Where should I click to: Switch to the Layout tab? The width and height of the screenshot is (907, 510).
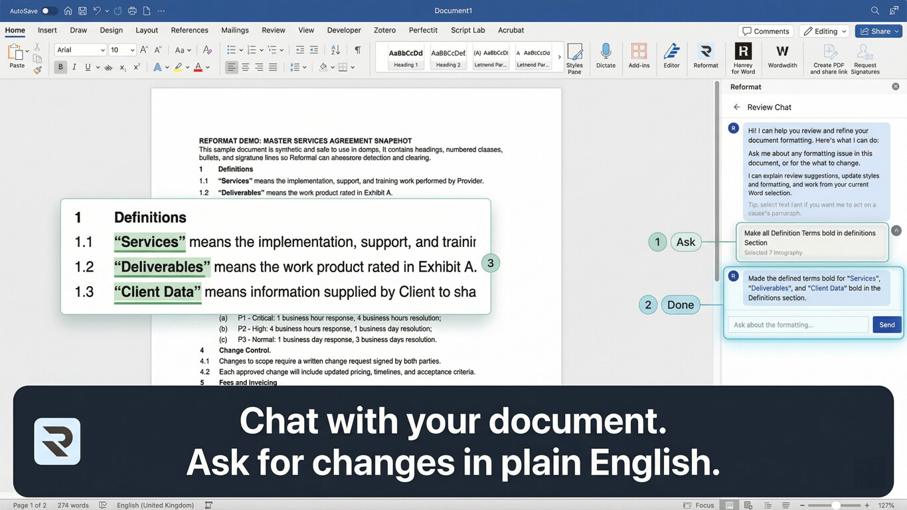147,30
